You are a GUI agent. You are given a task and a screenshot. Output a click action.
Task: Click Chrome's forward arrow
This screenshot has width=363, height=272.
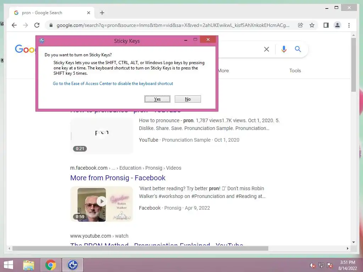point(26,25)
